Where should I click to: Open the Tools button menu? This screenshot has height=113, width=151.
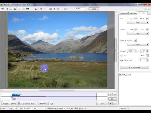tap(102, 104)
